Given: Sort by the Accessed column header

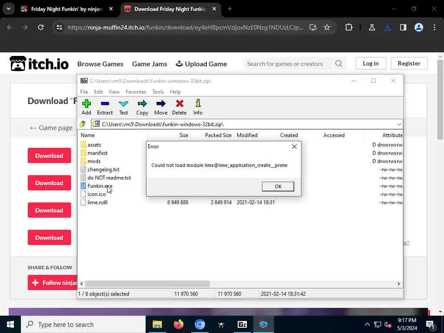Looking at the screenshot, I should pos(343,135).
